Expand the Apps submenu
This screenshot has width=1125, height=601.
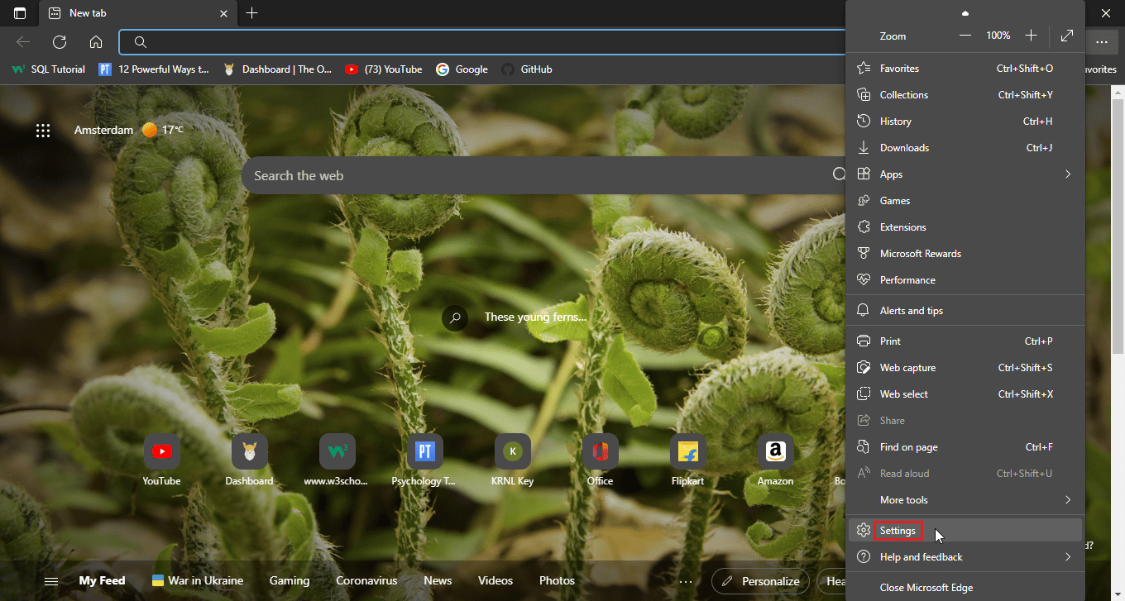pyautogui.click(x=1067, y=174)
